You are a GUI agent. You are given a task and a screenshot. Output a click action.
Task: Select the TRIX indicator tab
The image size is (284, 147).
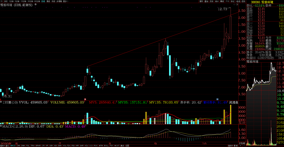click(x=33, y=145)
